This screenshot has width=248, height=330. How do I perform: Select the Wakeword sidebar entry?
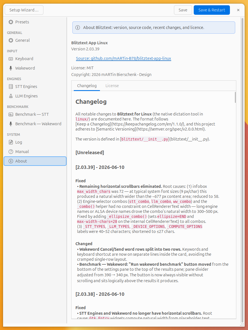coord(35,68)
